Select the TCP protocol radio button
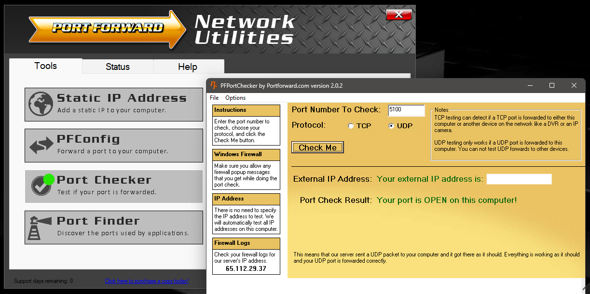 click(351, 126)
